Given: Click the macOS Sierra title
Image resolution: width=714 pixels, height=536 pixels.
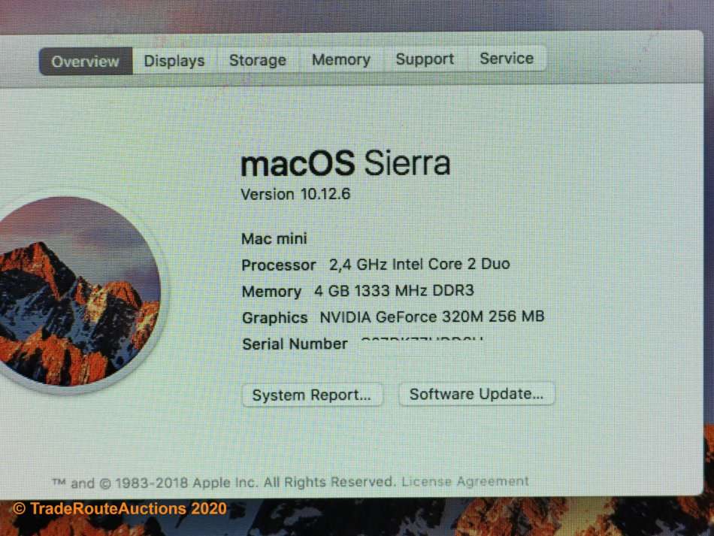Looking at the screenshot, I should [346, 163].
